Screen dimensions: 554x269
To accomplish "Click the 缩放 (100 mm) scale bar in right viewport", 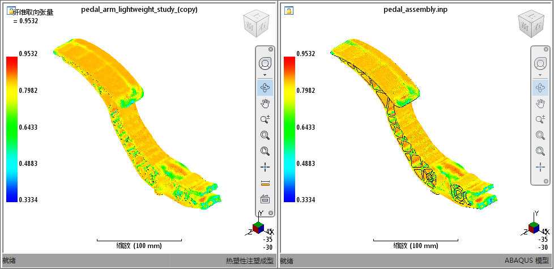I will pos(416,244).
